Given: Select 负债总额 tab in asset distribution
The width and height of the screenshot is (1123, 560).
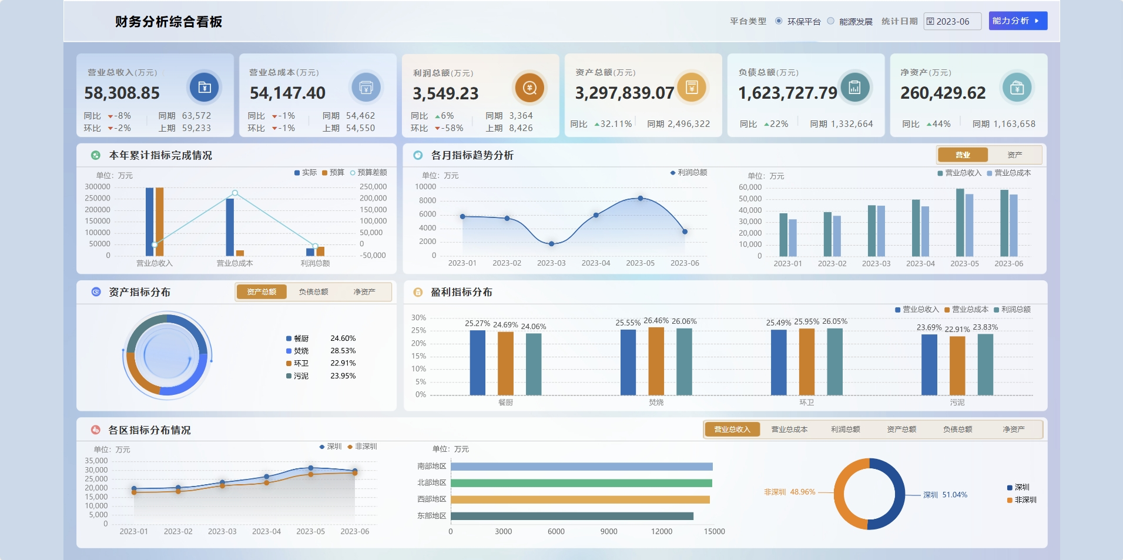Looking at the screenshot, I should 313,291.
